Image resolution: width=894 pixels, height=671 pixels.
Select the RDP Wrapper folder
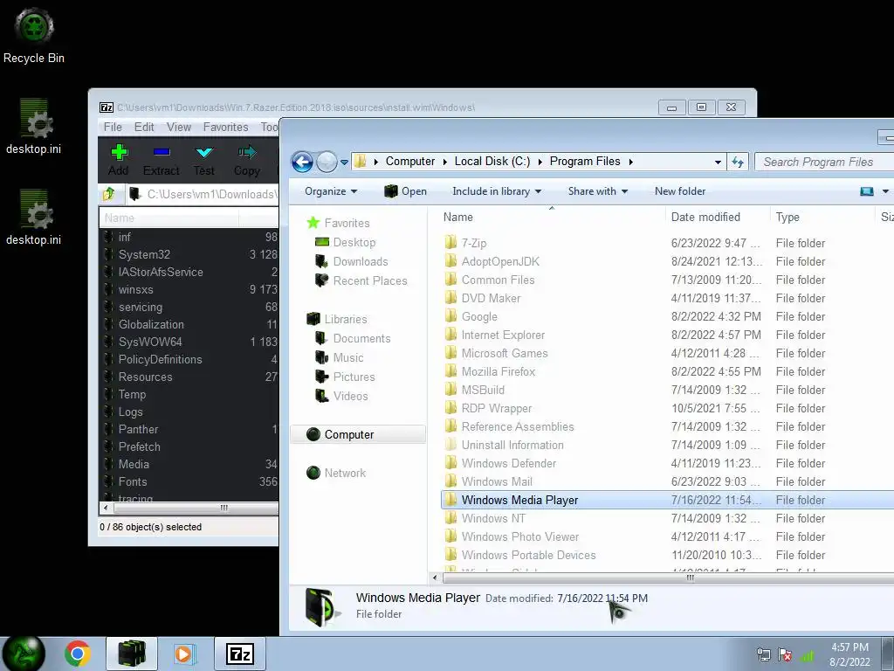tap(497, 409)
